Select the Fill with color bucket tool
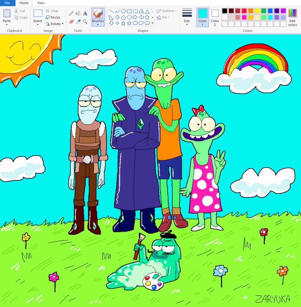 [78, 13]
